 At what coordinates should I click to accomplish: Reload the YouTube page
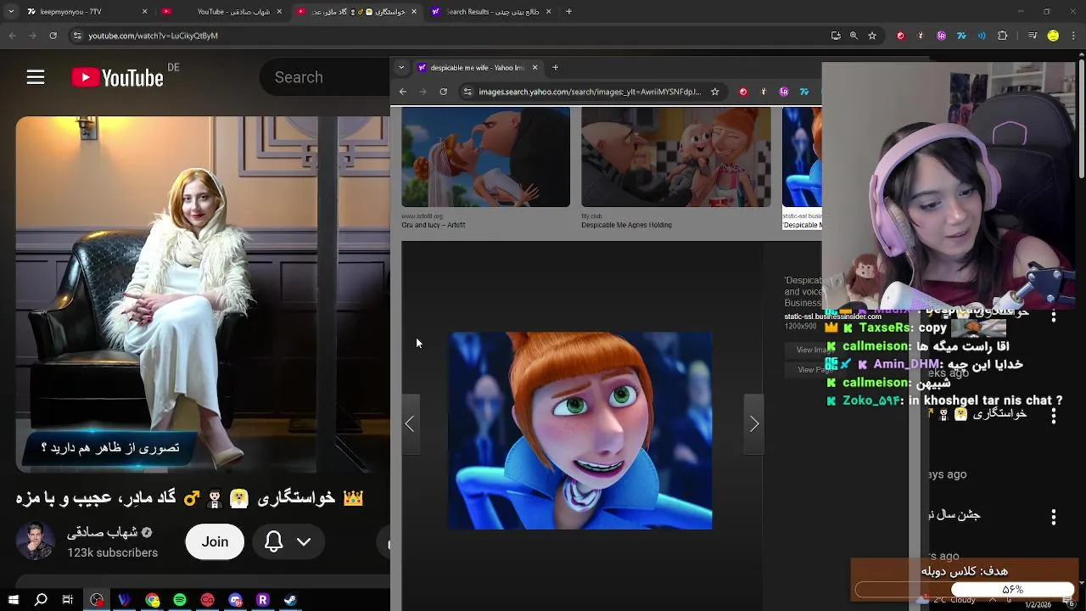point(53,36)
